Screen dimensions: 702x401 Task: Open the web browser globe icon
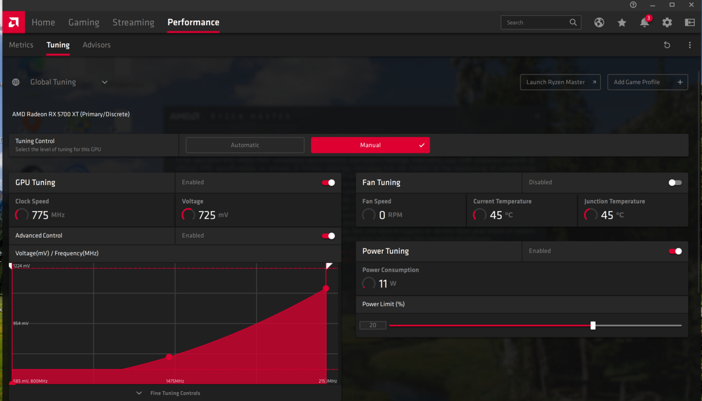599,22
